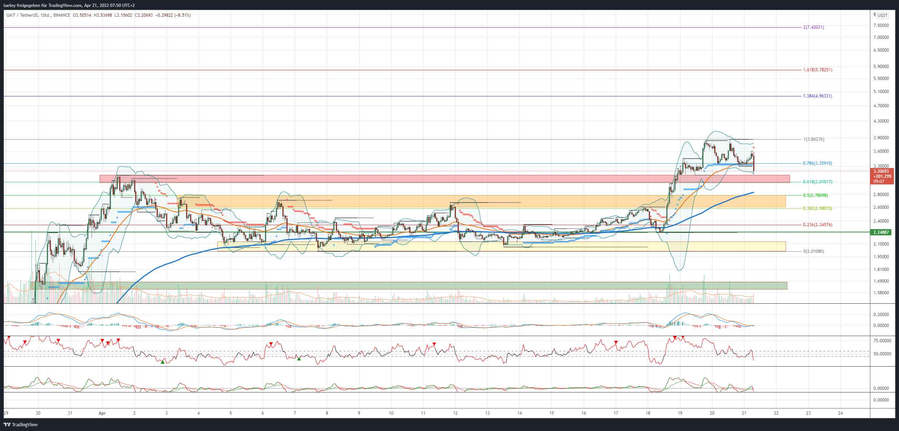
Task: Click the red current price label 3.20693
Action: 883,176
